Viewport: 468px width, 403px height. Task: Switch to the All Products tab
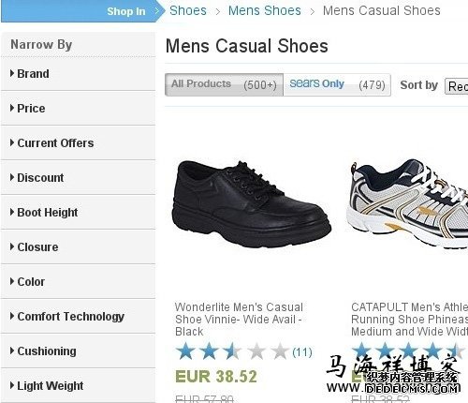click(x=224, y=84)
